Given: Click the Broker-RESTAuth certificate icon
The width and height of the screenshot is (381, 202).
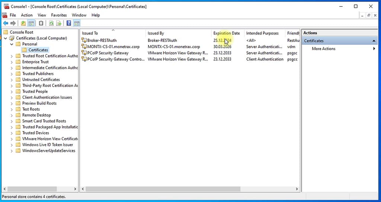Looking at the screenshot, I should (x=84, y=41).
